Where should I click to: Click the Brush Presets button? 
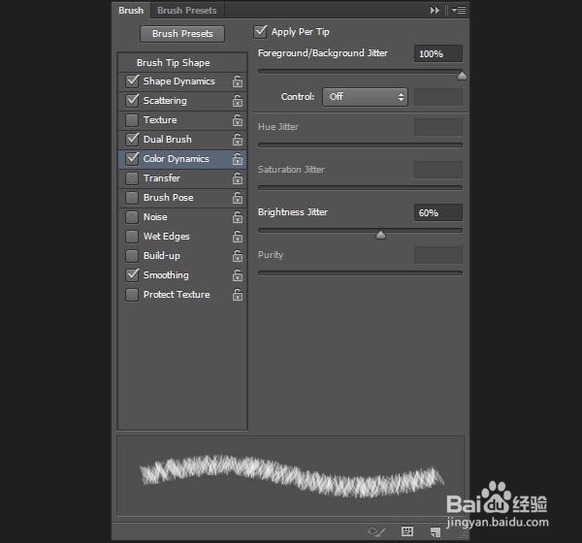[182, 34]
